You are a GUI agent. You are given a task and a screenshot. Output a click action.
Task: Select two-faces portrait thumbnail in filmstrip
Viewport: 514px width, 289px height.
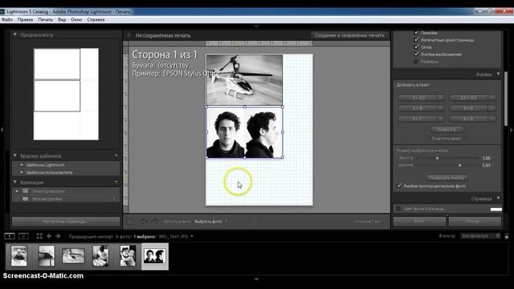click(x=155, y=256)
